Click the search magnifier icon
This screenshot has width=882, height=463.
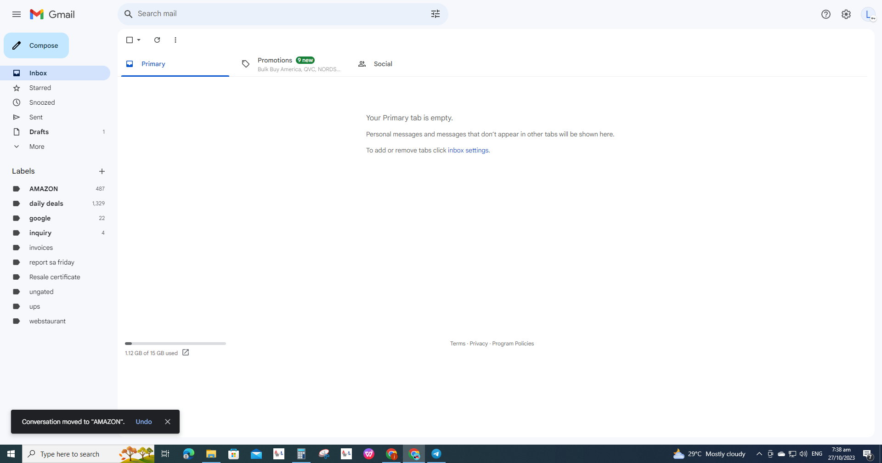[129, 14]
